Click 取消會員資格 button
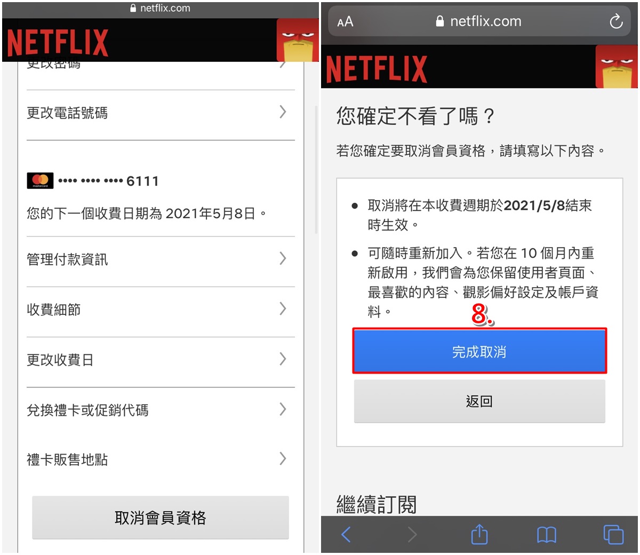640x555 pixels. pos(161,518)
